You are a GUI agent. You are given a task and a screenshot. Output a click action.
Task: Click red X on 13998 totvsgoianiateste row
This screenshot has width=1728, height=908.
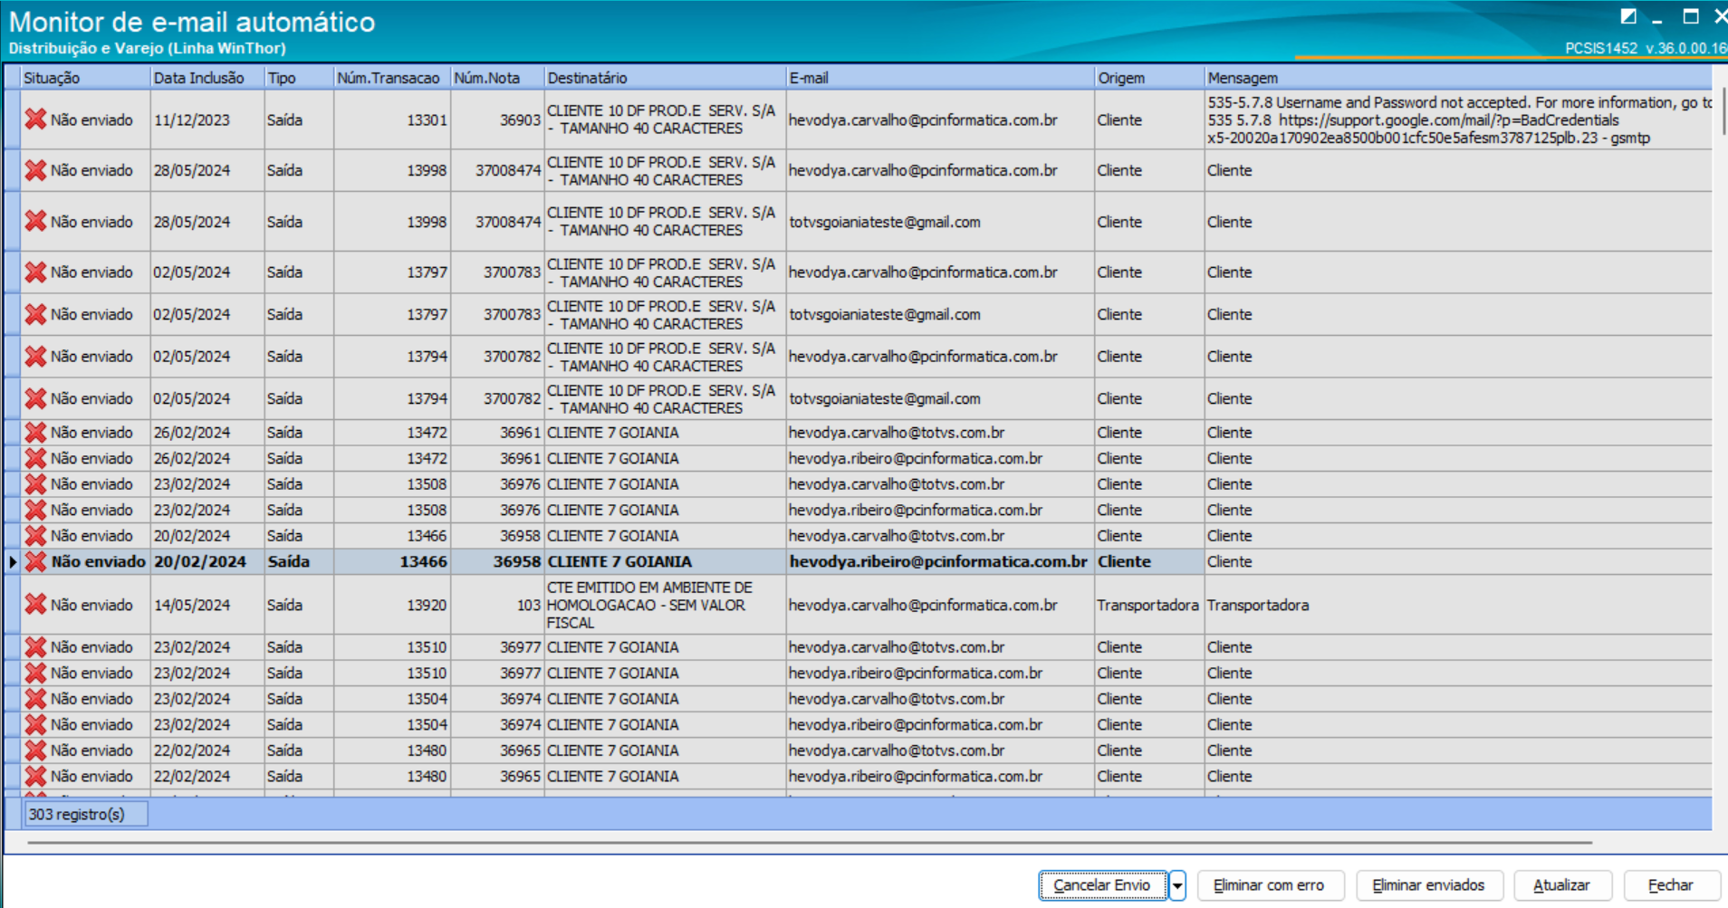[35, 221]
